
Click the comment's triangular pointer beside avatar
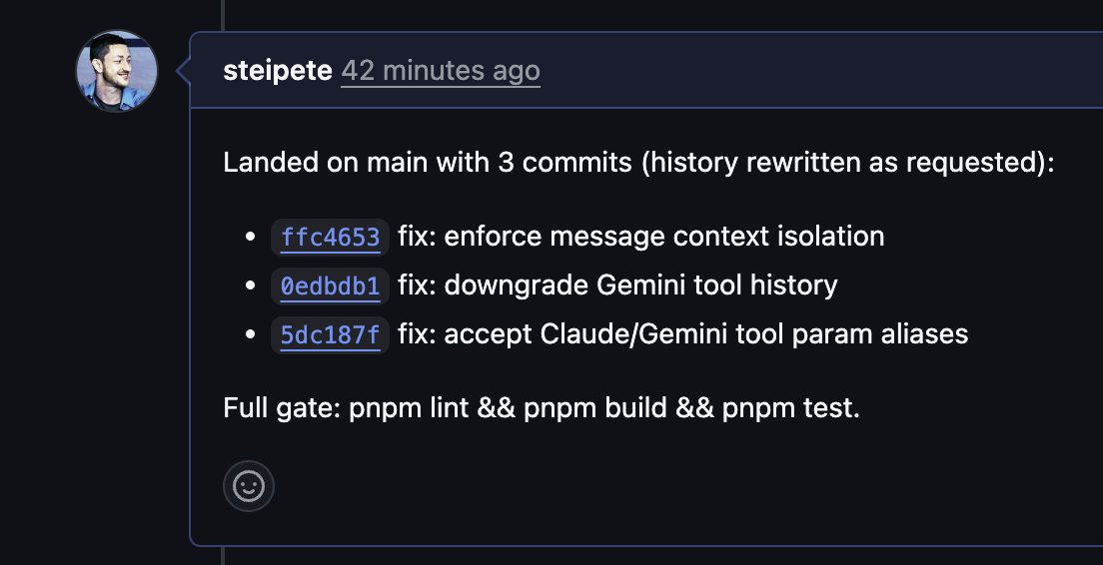183,71
